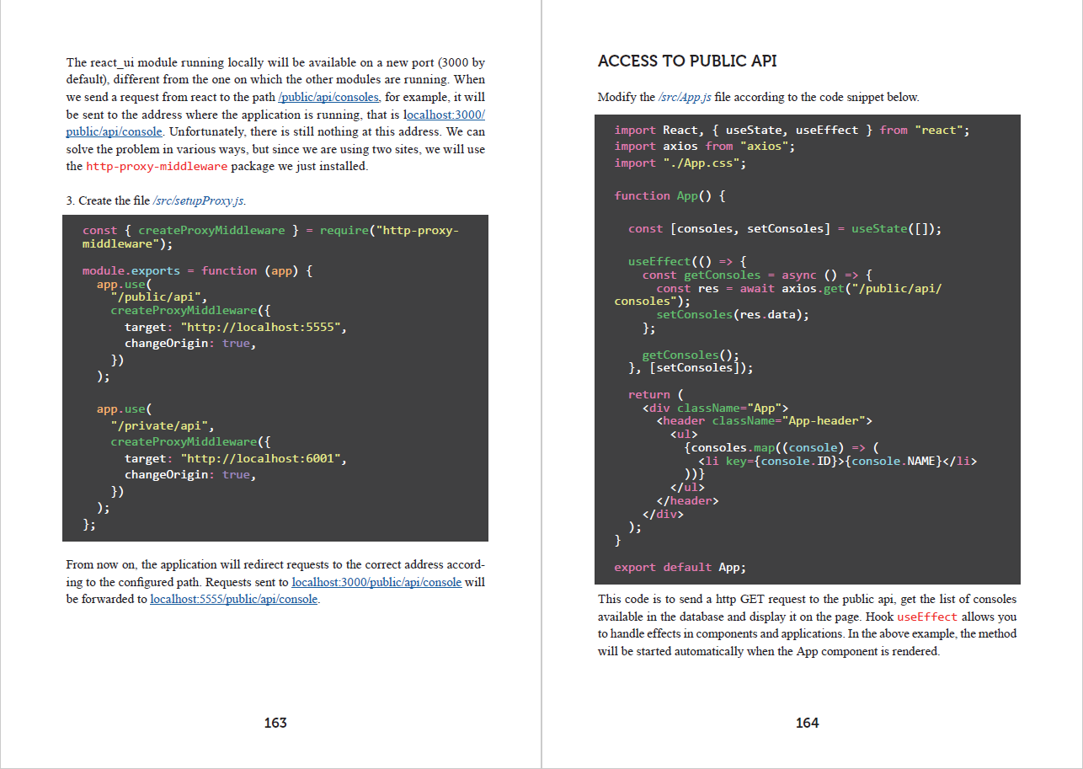This screenshot has height=769, width=1083.
Task: Click the header className="App-header" opening tag
Action: pyautogui.click(x=764, y=420)
